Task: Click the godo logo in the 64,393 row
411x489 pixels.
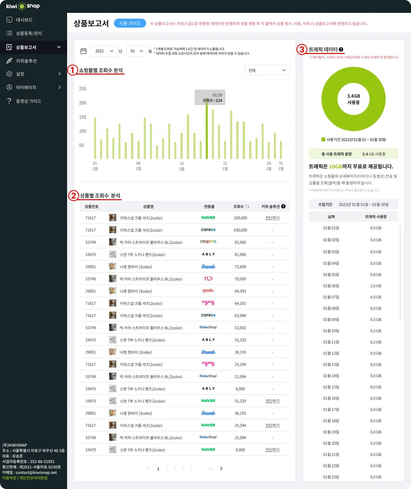Action: pos(208,290)
